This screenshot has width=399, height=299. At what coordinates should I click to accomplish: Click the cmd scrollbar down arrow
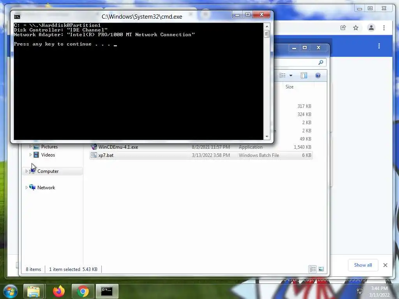point(267,137)
